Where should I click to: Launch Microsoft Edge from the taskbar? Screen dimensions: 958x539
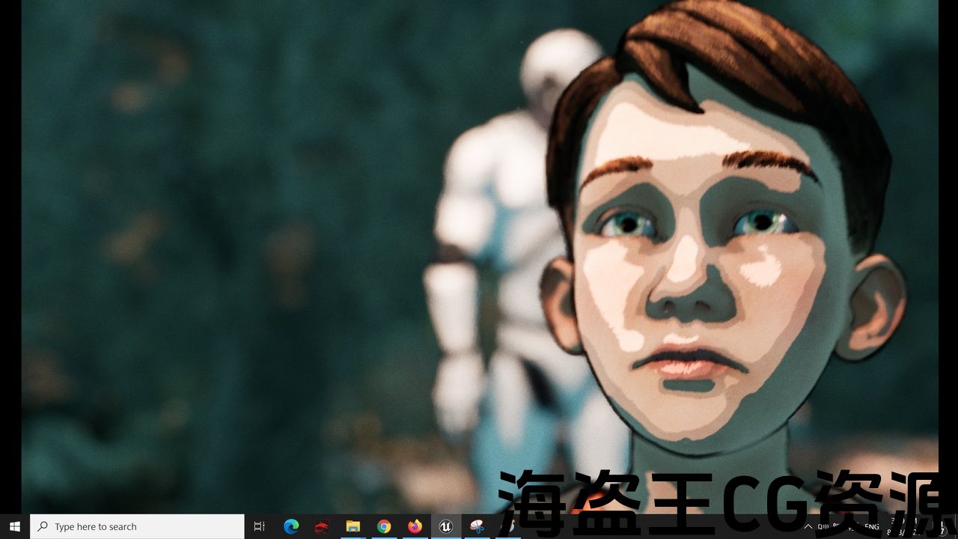pyautogui.click(x=291, y=526)
